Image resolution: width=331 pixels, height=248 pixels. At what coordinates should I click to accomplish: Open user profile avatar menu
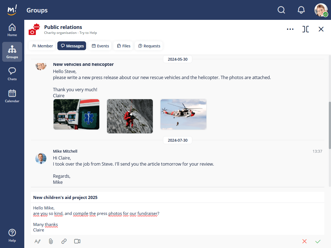(x=321, y=10)
